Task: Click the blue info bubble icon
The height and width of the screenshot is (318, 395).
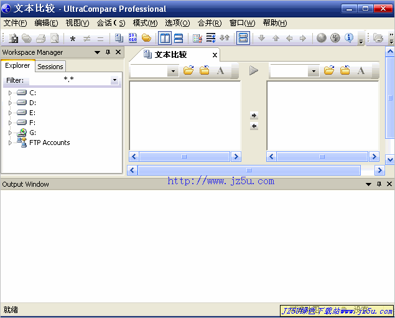Action: click(349, 38)
